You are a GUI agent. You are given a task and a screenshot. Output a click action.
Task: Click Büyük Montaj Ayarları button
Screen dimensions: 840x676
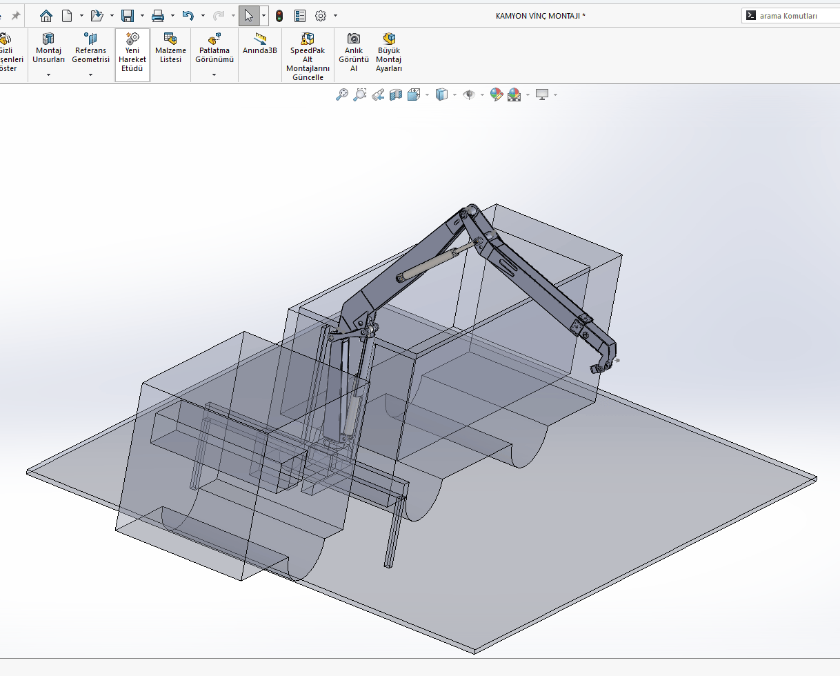[389, 54]
